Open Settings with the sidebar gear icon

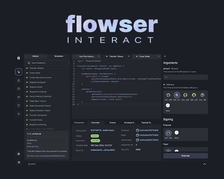tap(18, 154)
